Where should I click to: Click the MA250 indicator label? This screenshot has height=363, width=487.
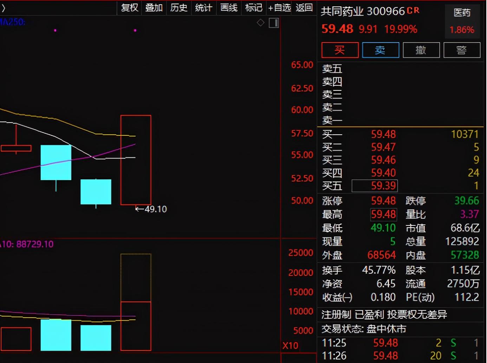(12, 22)
